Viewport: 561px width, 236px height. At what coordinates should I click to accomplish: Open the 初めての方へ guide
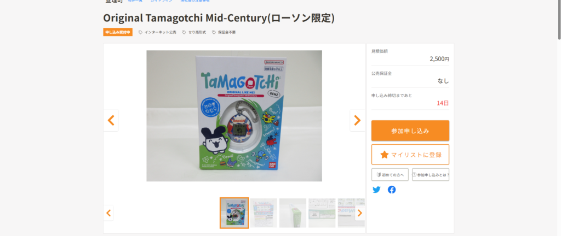click(390, 175)
